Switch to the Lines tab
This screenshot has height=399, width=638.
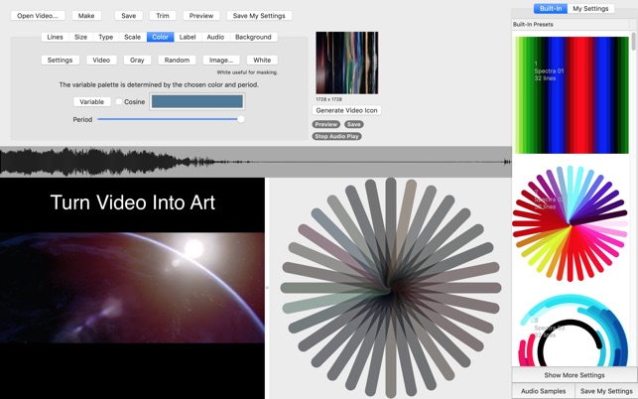(x=56, y=37)
